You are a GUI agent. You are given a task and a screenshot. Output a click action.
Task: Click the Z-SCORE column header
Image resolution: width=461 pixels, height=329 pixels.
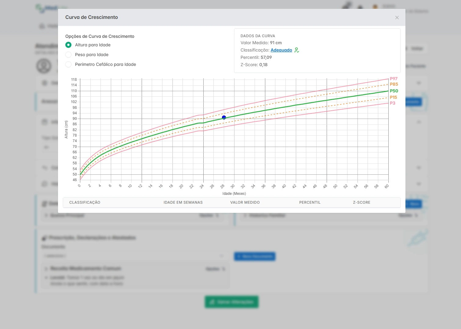(361, 202)
